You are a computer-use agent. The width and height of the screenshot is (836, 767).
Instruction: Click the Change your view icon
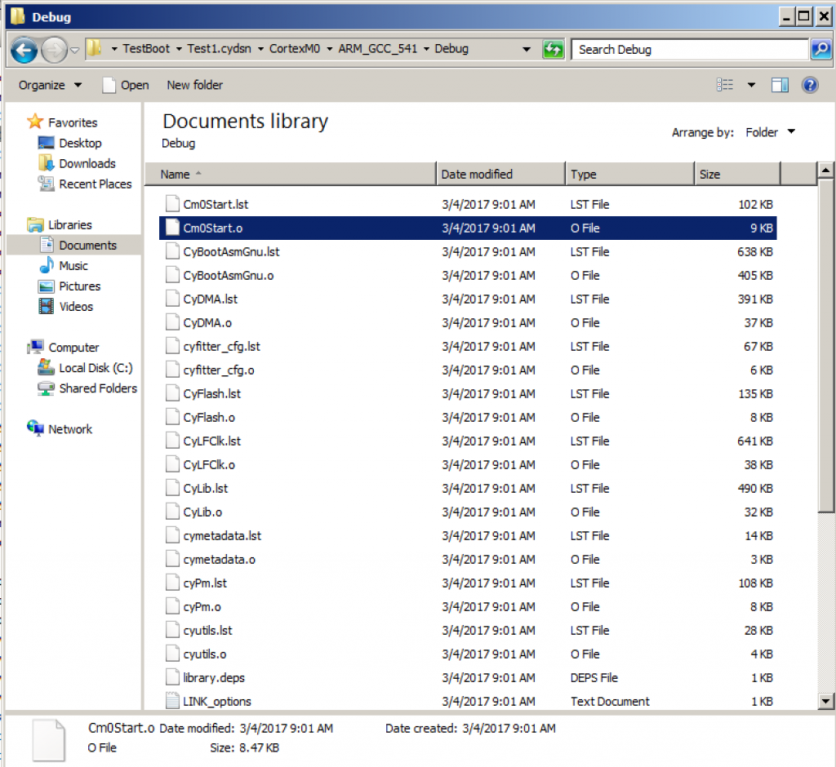tap(725, 85)
